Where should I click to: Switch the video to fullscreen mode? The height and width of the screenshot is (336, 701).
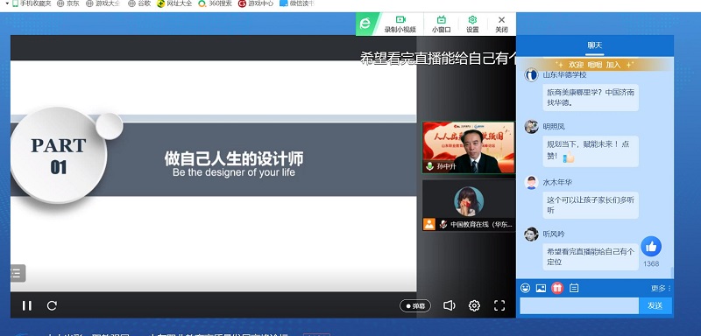click(499, 305)
